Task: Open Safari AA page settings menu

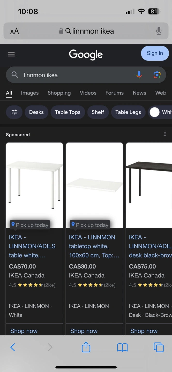Action: click(x=14, y=31)
